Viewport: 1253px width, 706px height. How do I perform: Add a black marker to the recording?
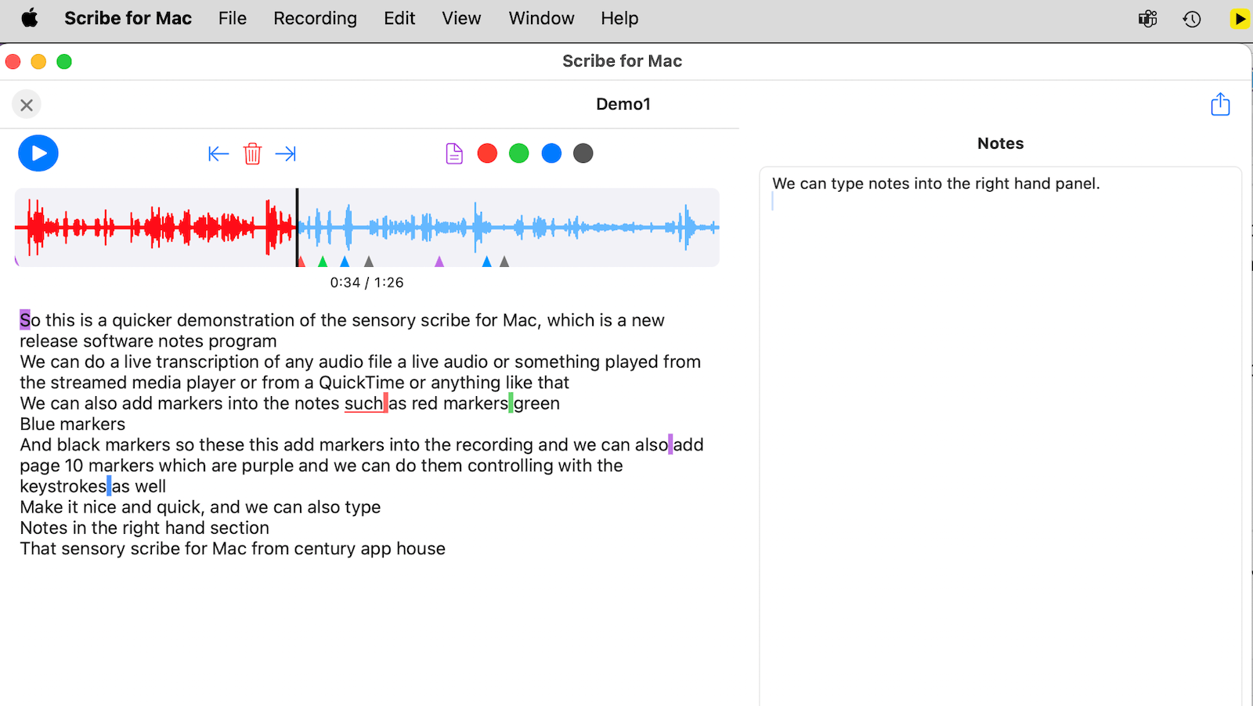pos(583,153)
